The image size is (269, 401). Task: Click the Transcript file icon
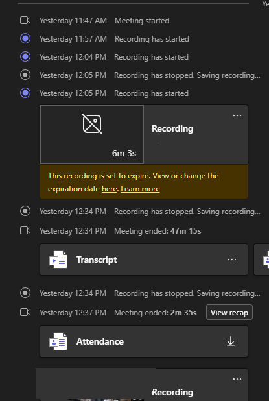(x=58, y=260)
